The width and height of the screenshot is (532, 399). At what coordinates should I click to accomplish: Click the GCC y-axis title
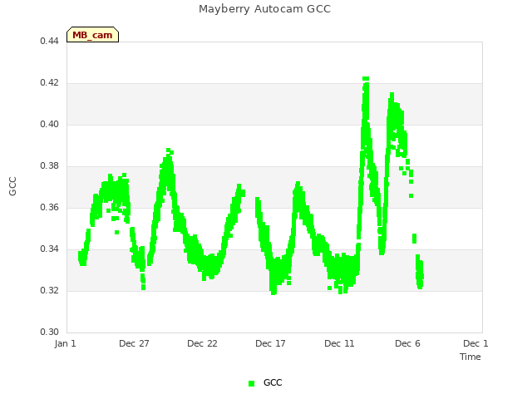click(12, 186)
